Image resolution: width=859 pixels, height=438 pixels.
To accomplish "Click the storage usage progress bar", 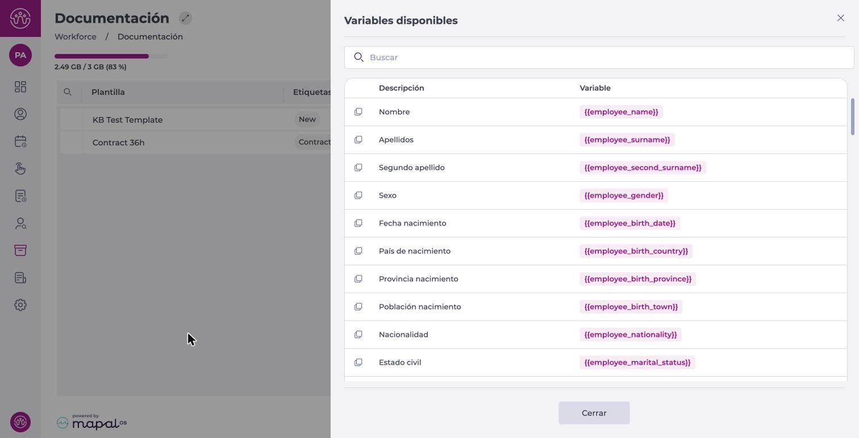I will click(x=111, y=56).
